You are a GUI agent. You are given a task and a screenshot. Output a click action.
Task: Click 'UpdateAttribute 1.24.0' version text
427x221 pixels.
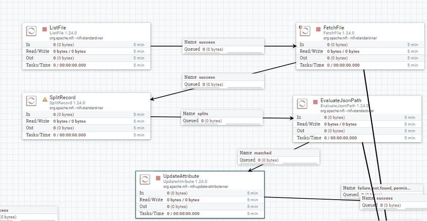click(x=185, y=182)
